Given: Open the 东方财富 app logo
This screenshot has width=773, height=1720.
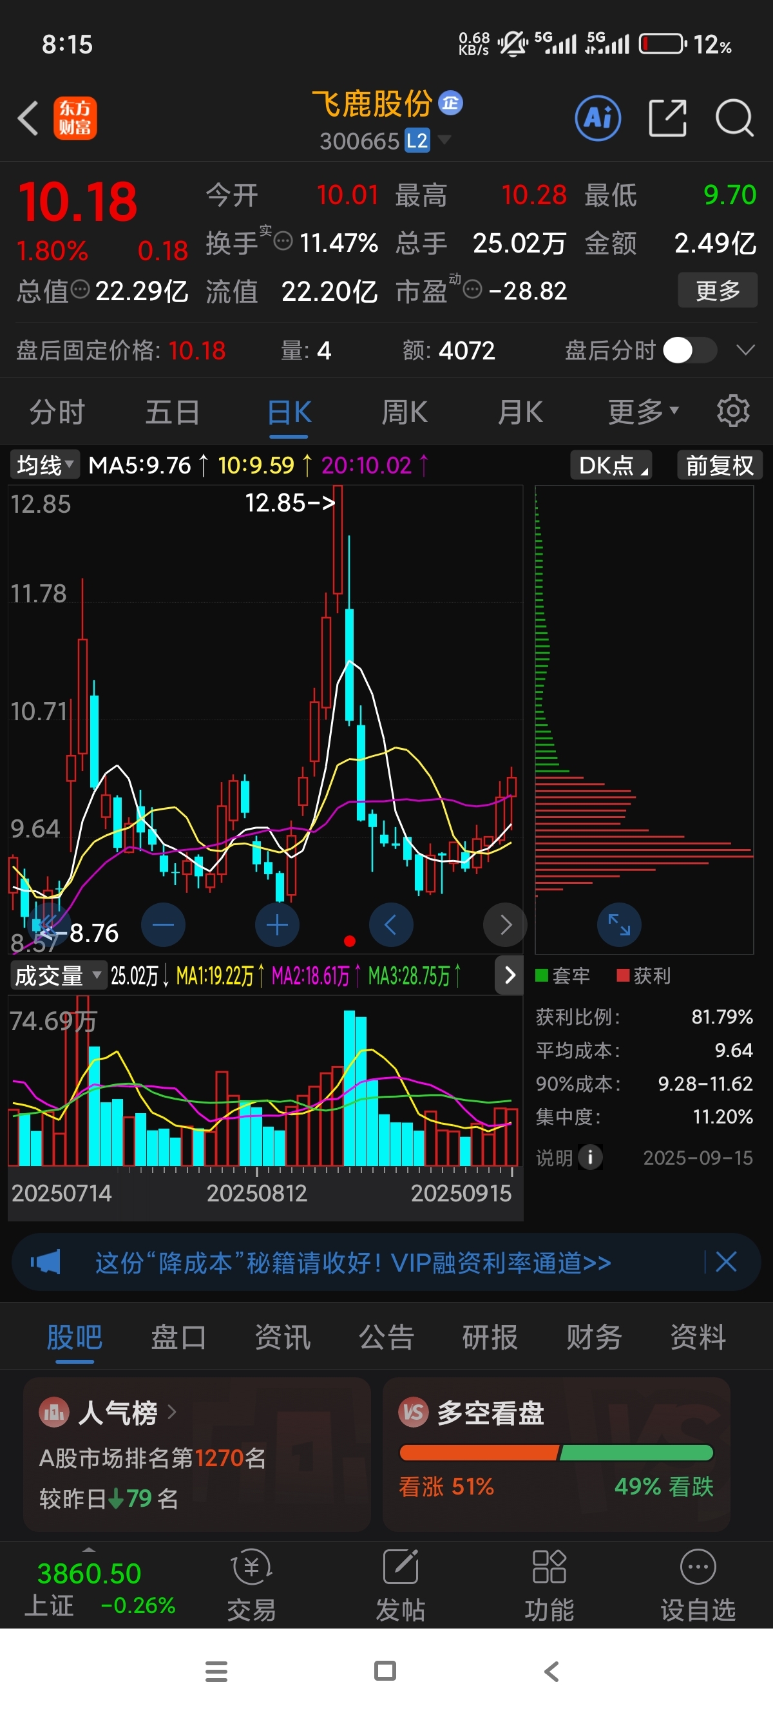Looking at the screenshot, I should pos(75,118).
